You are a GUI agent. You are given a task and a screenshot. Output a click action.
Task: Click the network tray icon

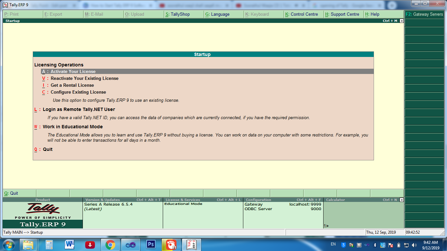[406, 245]
